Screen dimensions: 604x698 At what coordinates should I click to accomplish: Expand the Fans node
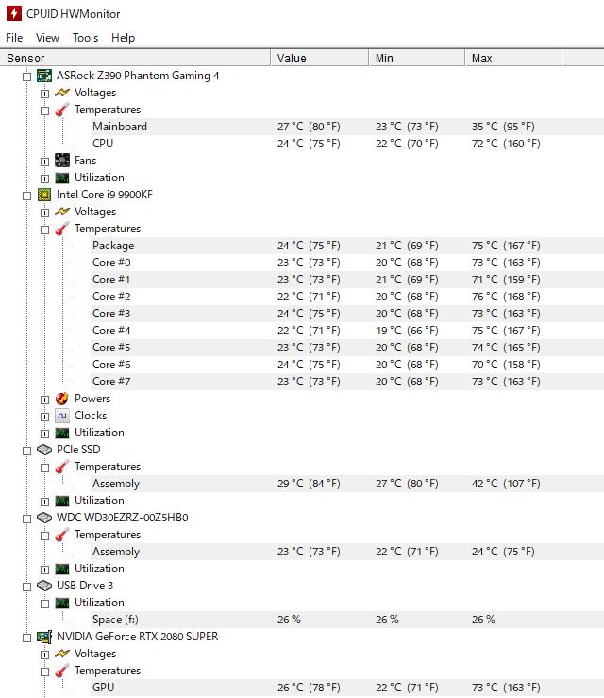(x=44, y=162)
